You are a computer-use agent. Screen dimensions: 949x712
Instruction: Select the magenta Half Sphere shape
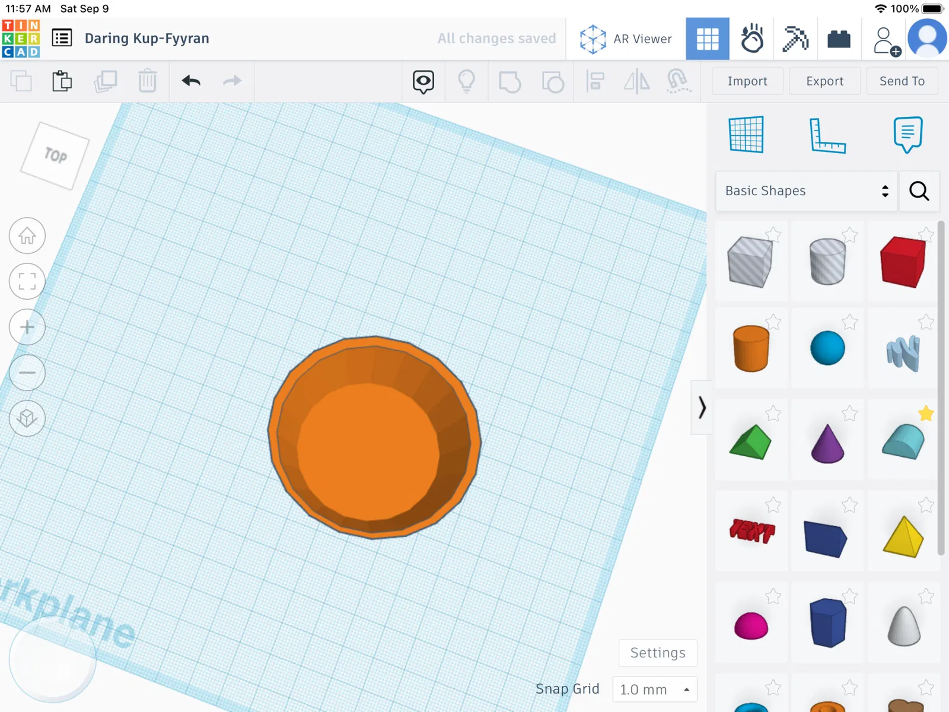click(x=751, y=625)
